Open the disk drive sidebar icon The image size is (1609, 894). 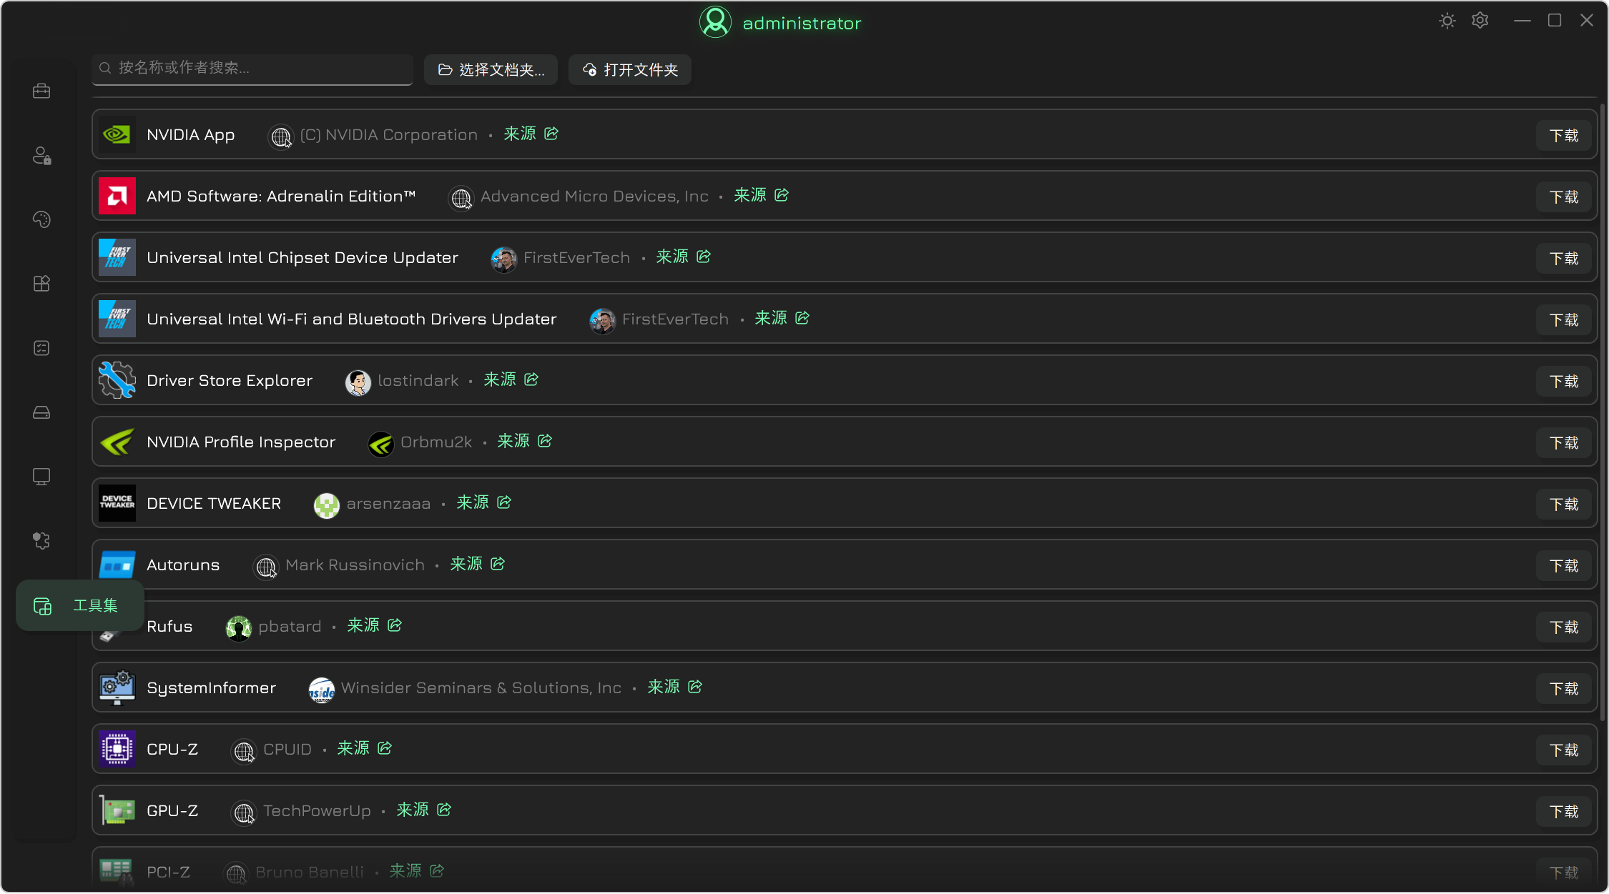(x=41, y=412)
